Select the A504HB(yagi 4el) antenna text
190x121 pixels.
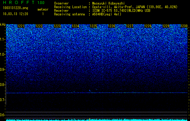pos(107,14)
